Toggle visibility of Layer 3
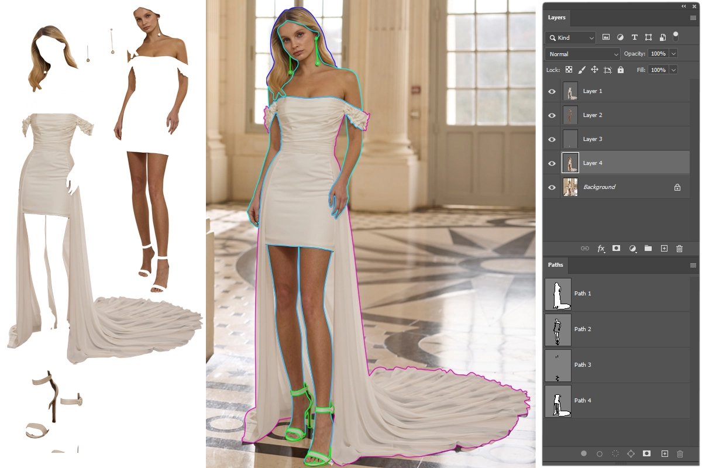The height and width of the screenshot is (468, 702). coord(552,139)
